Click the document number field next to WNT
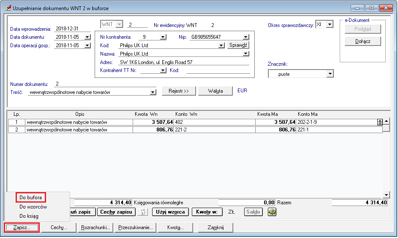398x238 pixels. point(137,25)
